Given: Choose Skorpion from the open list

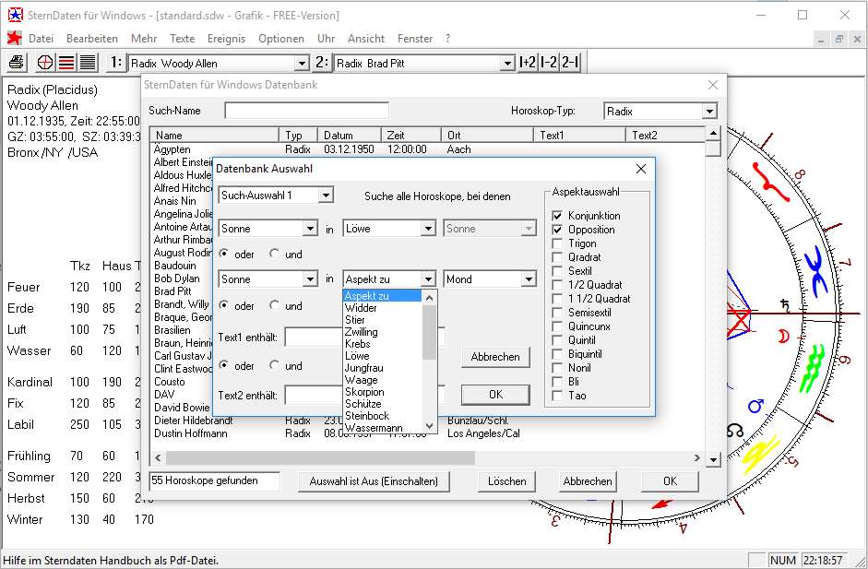Looking at the screenshot, I should click(x=363, y=392).
